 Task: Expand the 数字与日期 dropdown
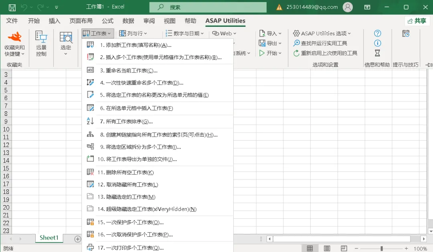184,33
